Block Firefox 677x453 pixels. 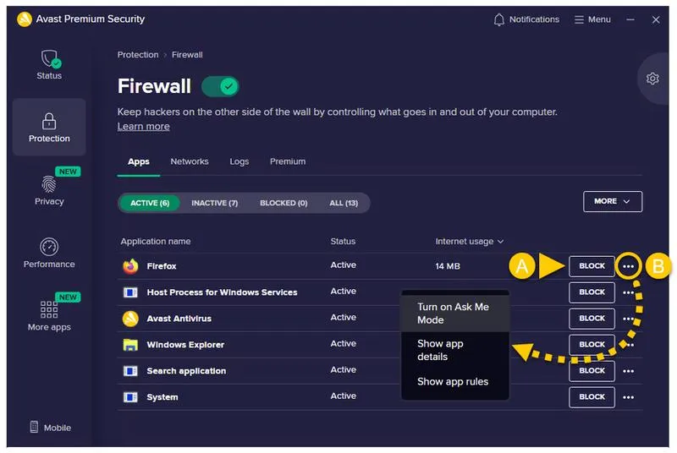pyautogui.click(x=592, y=266)
